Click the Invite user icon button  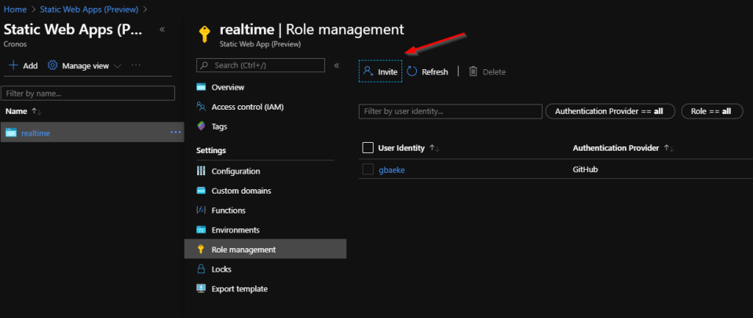click(x=369, y=71)
